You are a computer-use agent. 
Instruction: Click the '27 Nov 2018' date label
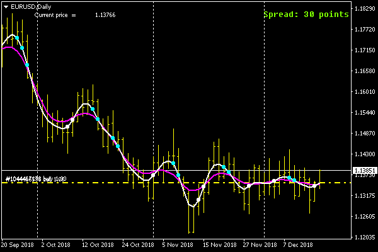[x=260, y=245]
